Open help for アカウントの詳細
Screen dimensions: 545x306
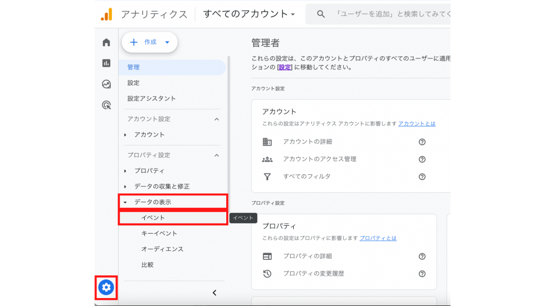422,141
